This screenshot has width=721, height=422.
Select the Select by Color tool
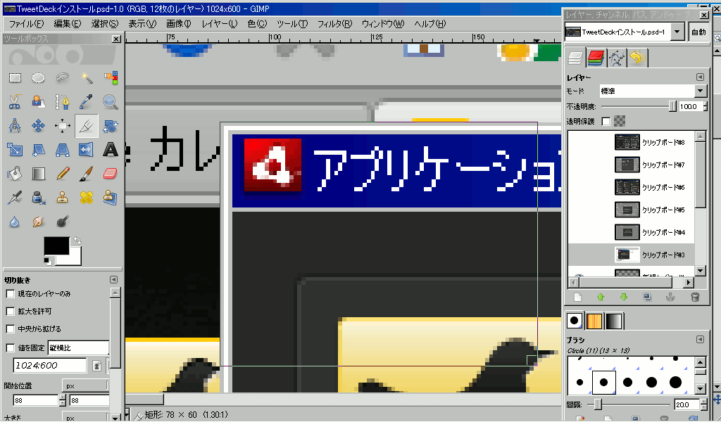(x=111, y=77)
